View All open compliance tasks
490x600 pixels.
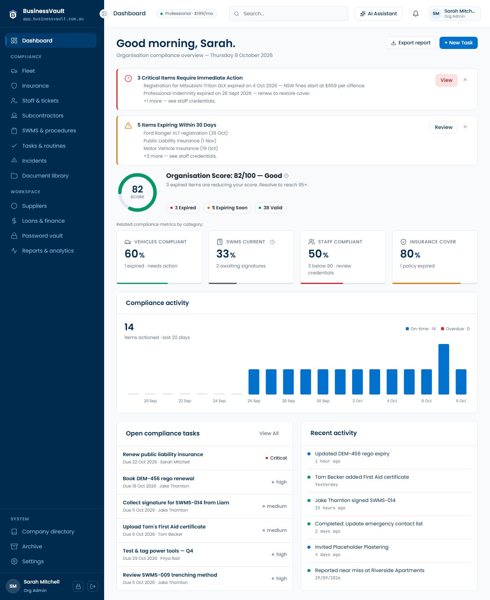(269, 434)
